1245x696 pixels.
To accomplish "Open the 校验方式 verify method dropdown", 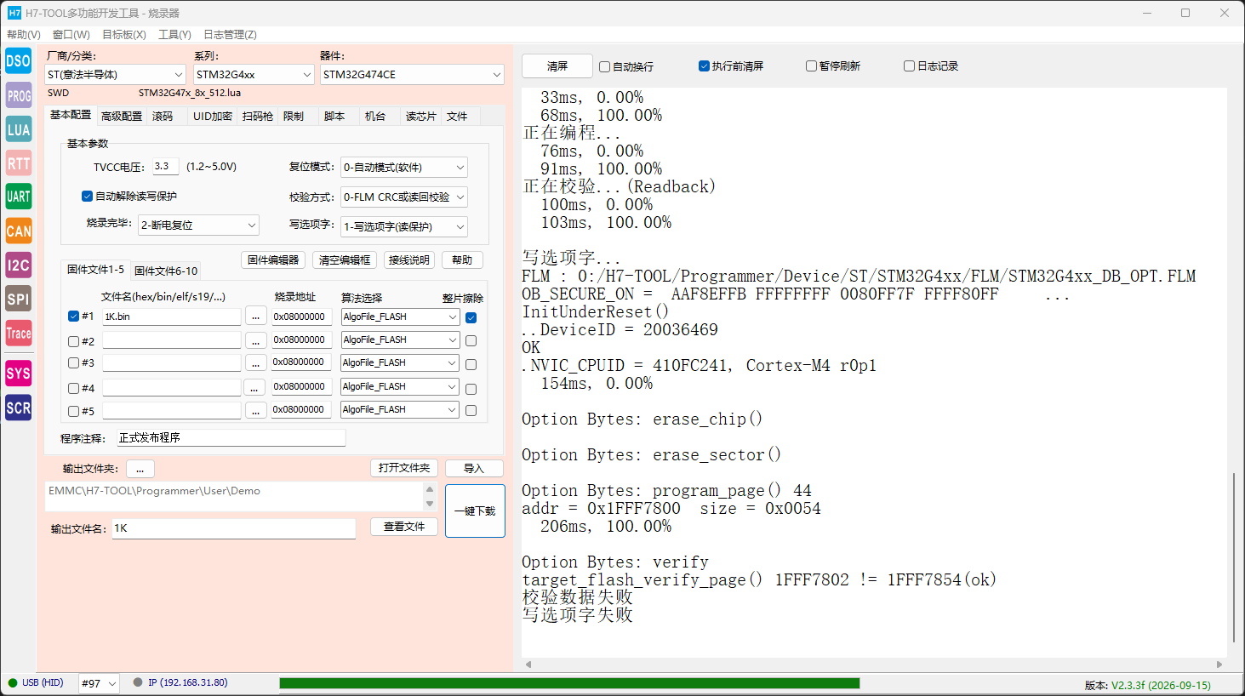I will [404, 197].
